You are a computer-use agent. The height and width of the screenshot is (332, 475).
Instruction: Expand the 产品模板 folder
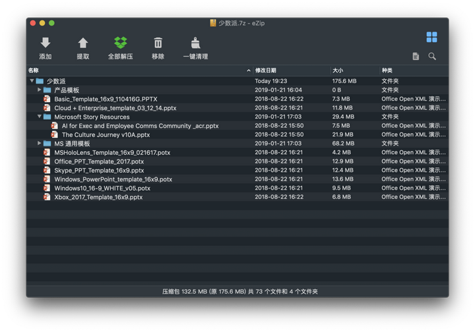coord(39,90)
